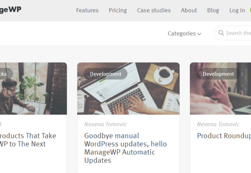Screen dimensions: 251x173
Task: Go to the Pricing page
Action: [118, 10]
